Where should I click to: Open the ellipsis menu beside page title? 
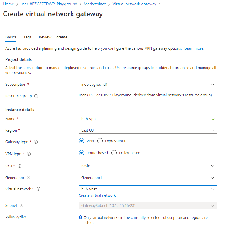pos(112,14)
